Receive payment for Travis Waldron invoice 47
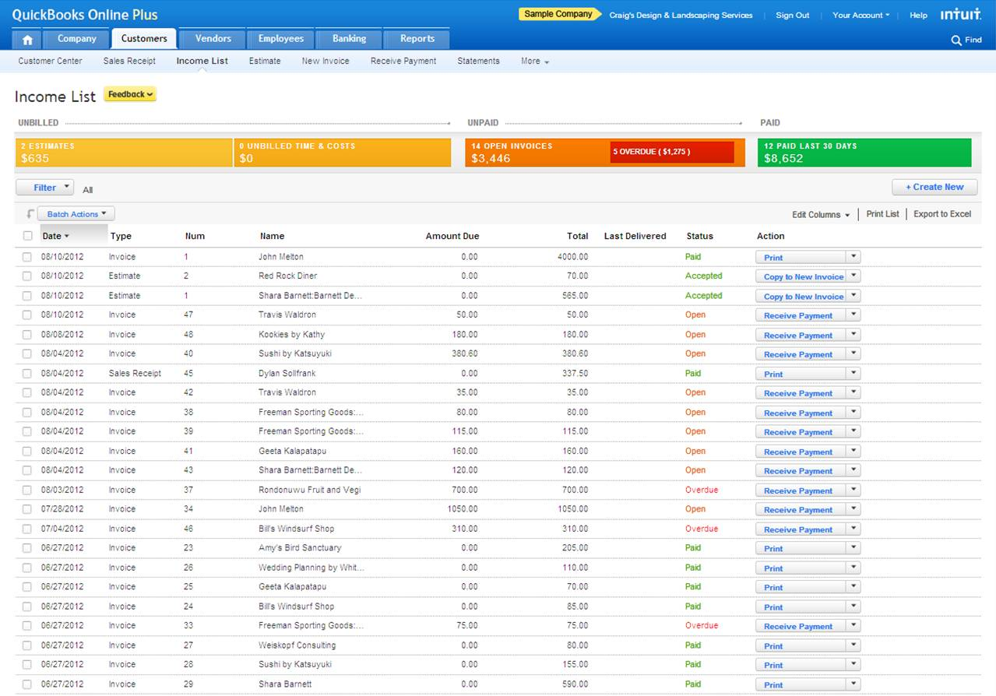The width and height of the screenshot is (996, 696). [801, 315]
